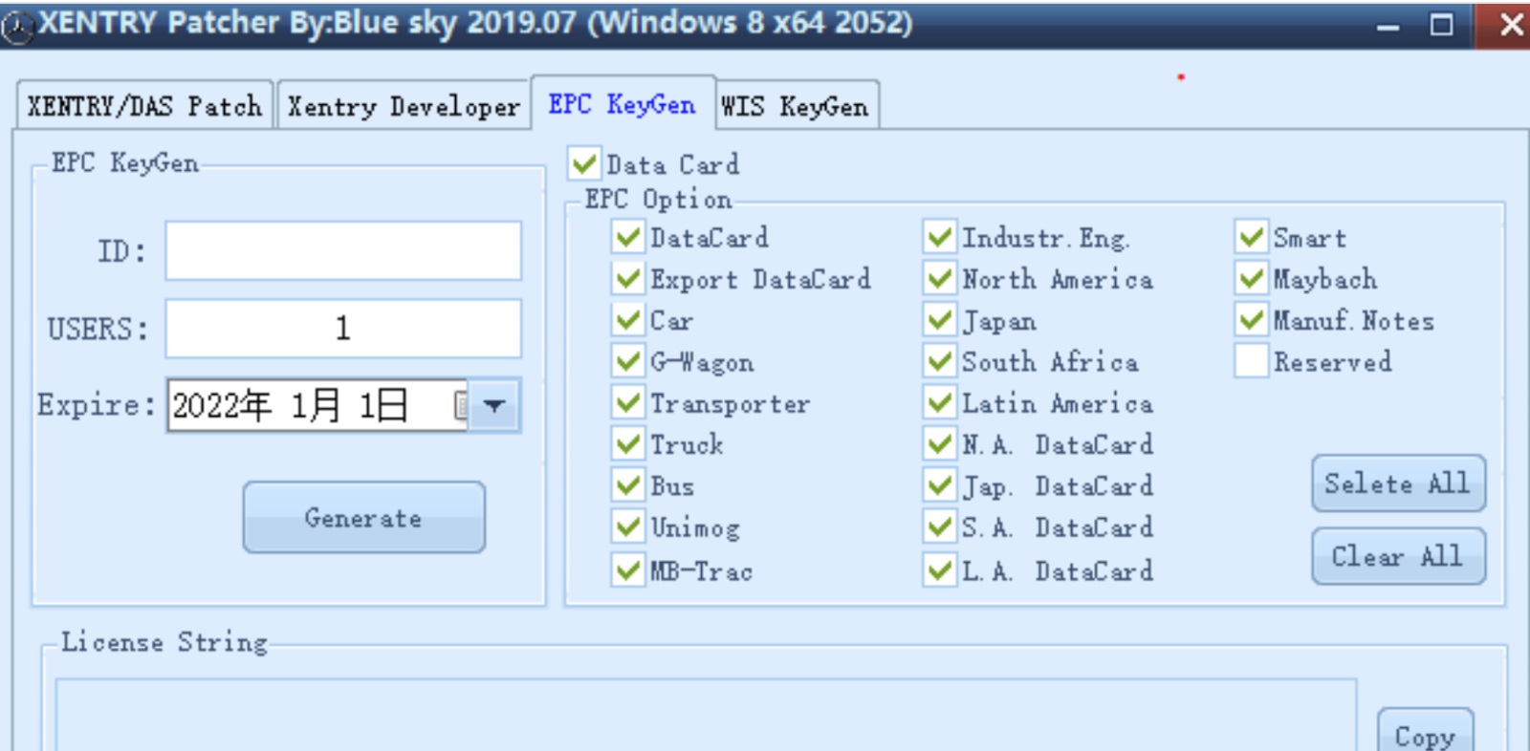Viewport: 1530px width, 751px height.
Task: Toggle the Manuf. Notes checkbox
Action: coord(1251,320)
